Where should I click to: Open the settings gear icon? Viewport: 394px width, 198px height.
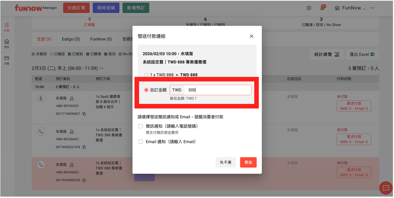309,8
